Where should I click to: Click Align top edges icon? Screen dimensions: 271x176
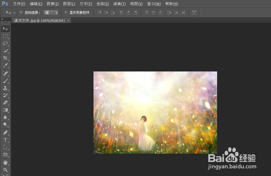pyautogui.click(x=99, y=12)
